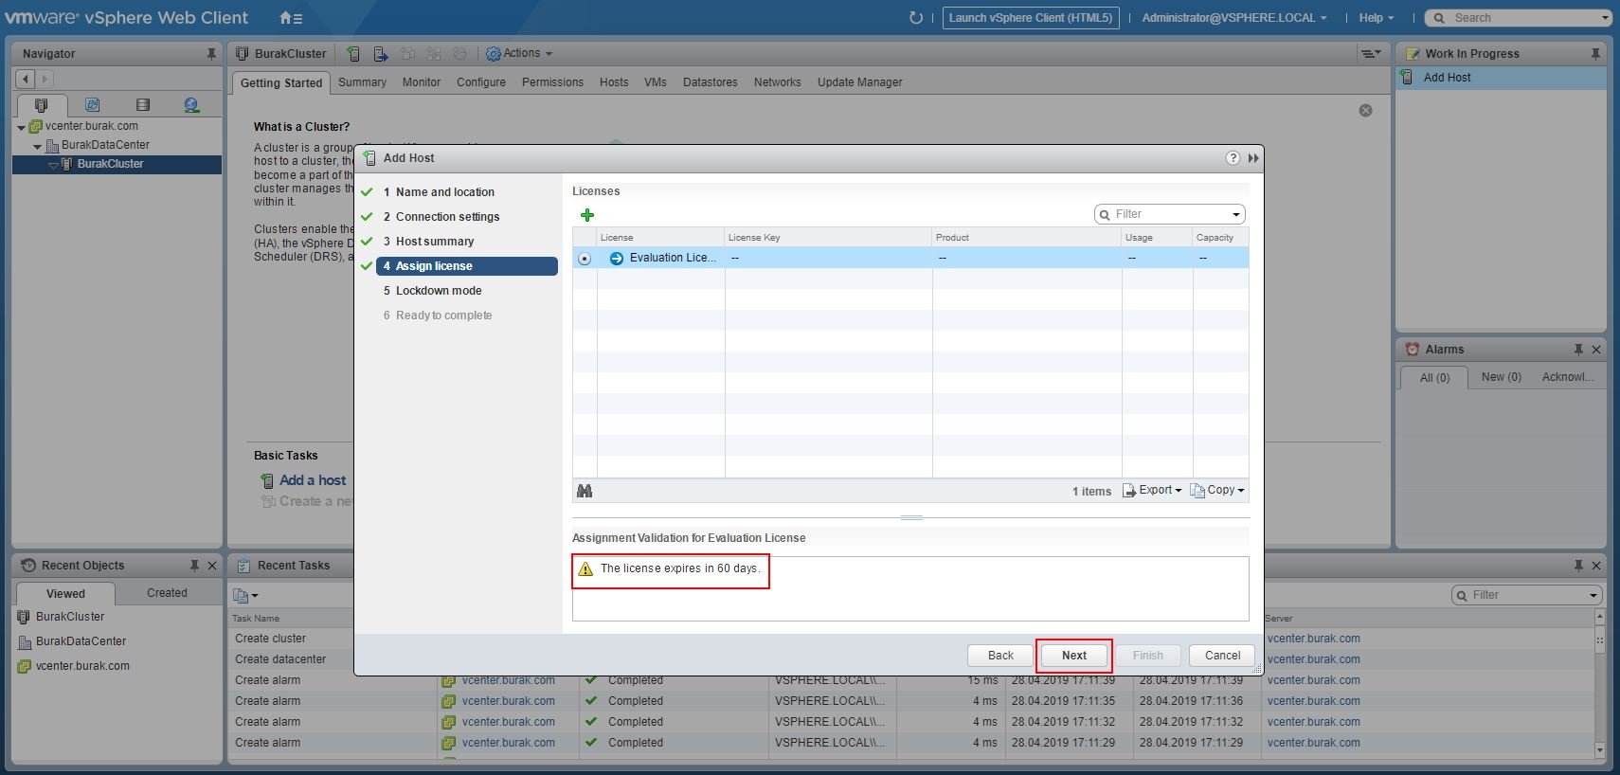Pin the Recent Objects panel
This screenshot has height=775, width=1620.
pos(194,566)
